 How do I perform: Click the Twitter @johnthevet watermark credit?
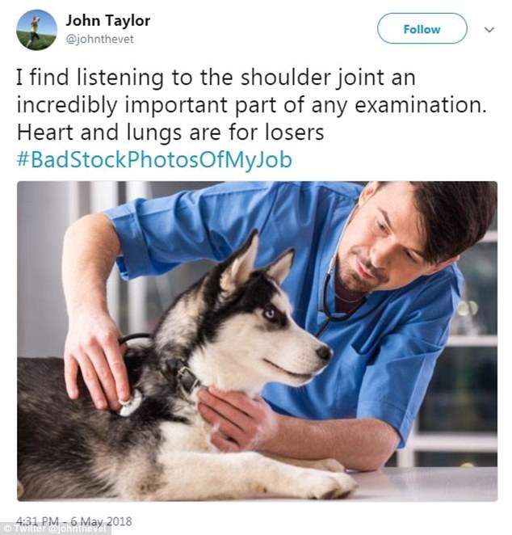[55, 529]
